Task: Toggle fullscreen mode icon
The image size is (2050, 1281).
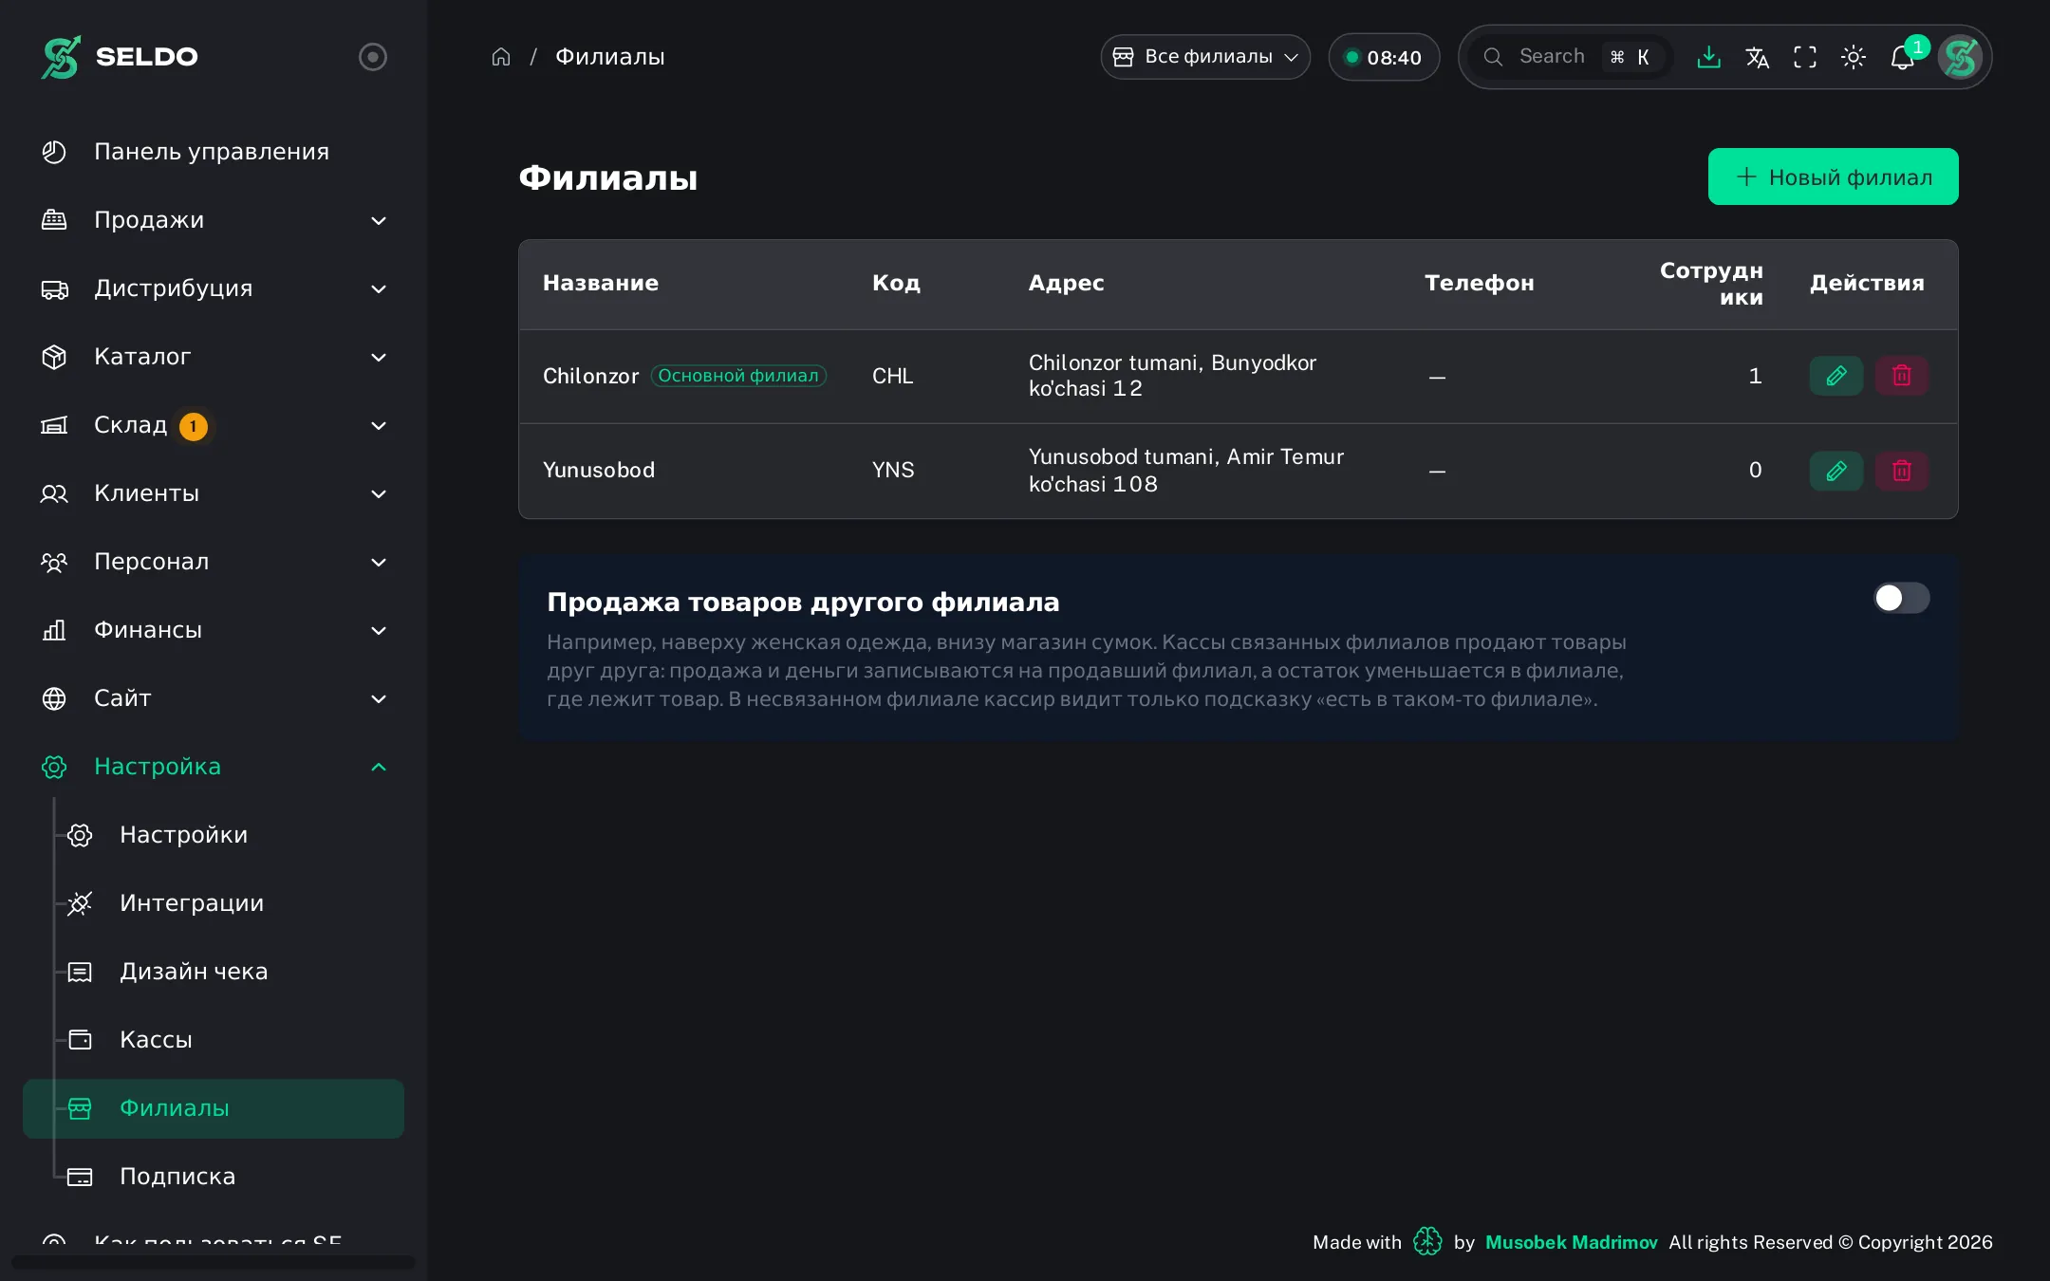Action: [1805, 57]
